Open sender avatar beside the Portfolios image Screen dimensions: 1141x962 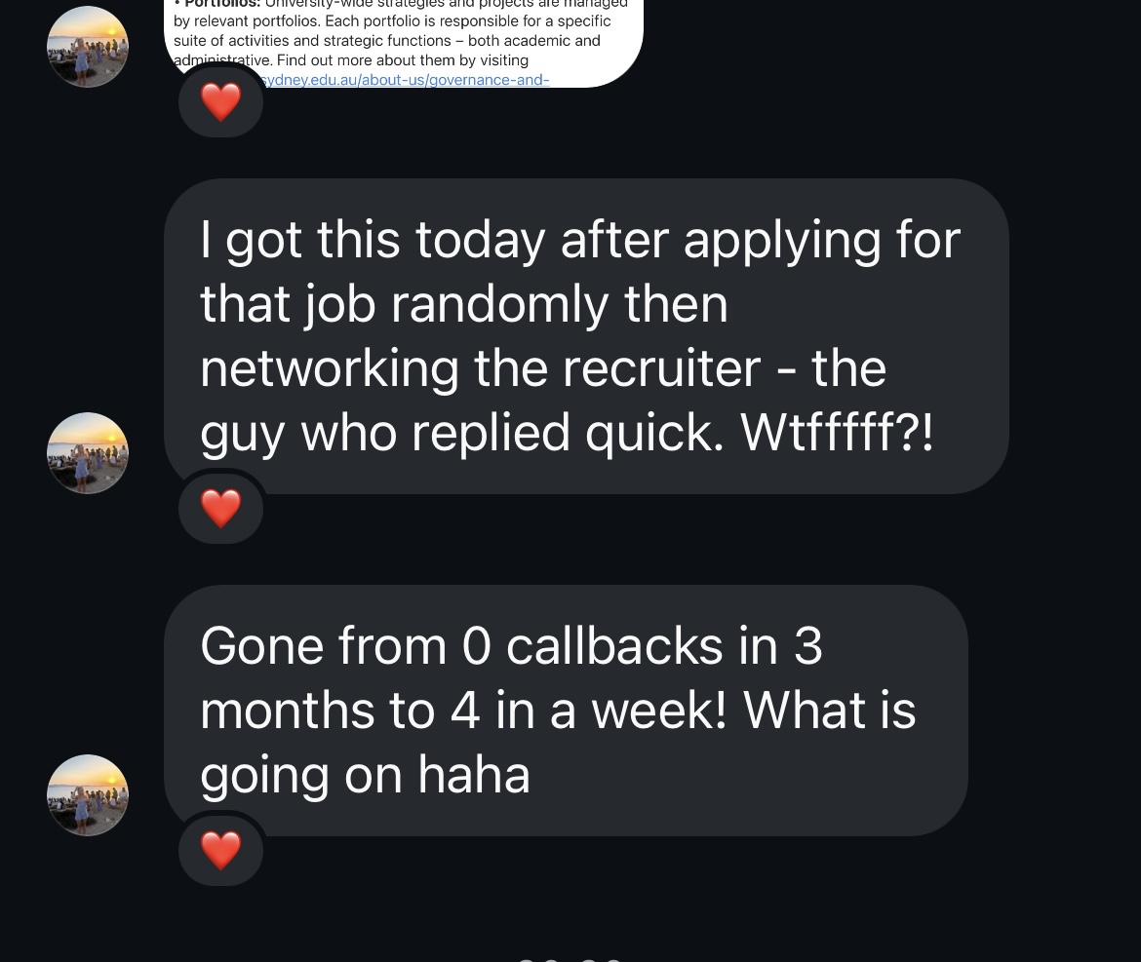point(88,47)
